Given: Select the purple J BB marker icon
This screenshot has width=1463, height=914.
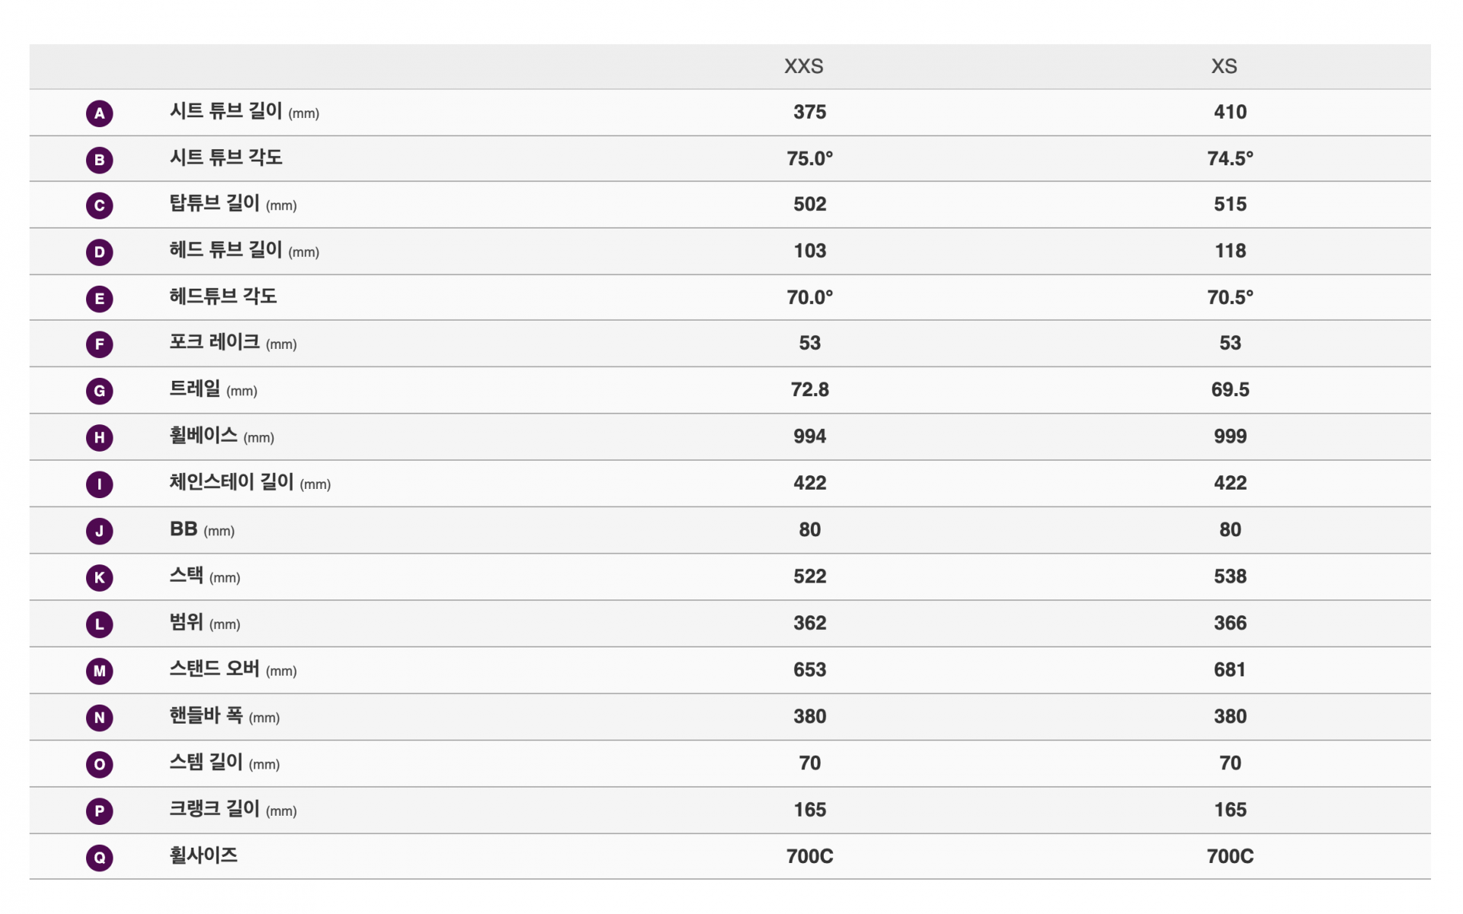Looking at the screenshot, I should (x=99, y=531).
